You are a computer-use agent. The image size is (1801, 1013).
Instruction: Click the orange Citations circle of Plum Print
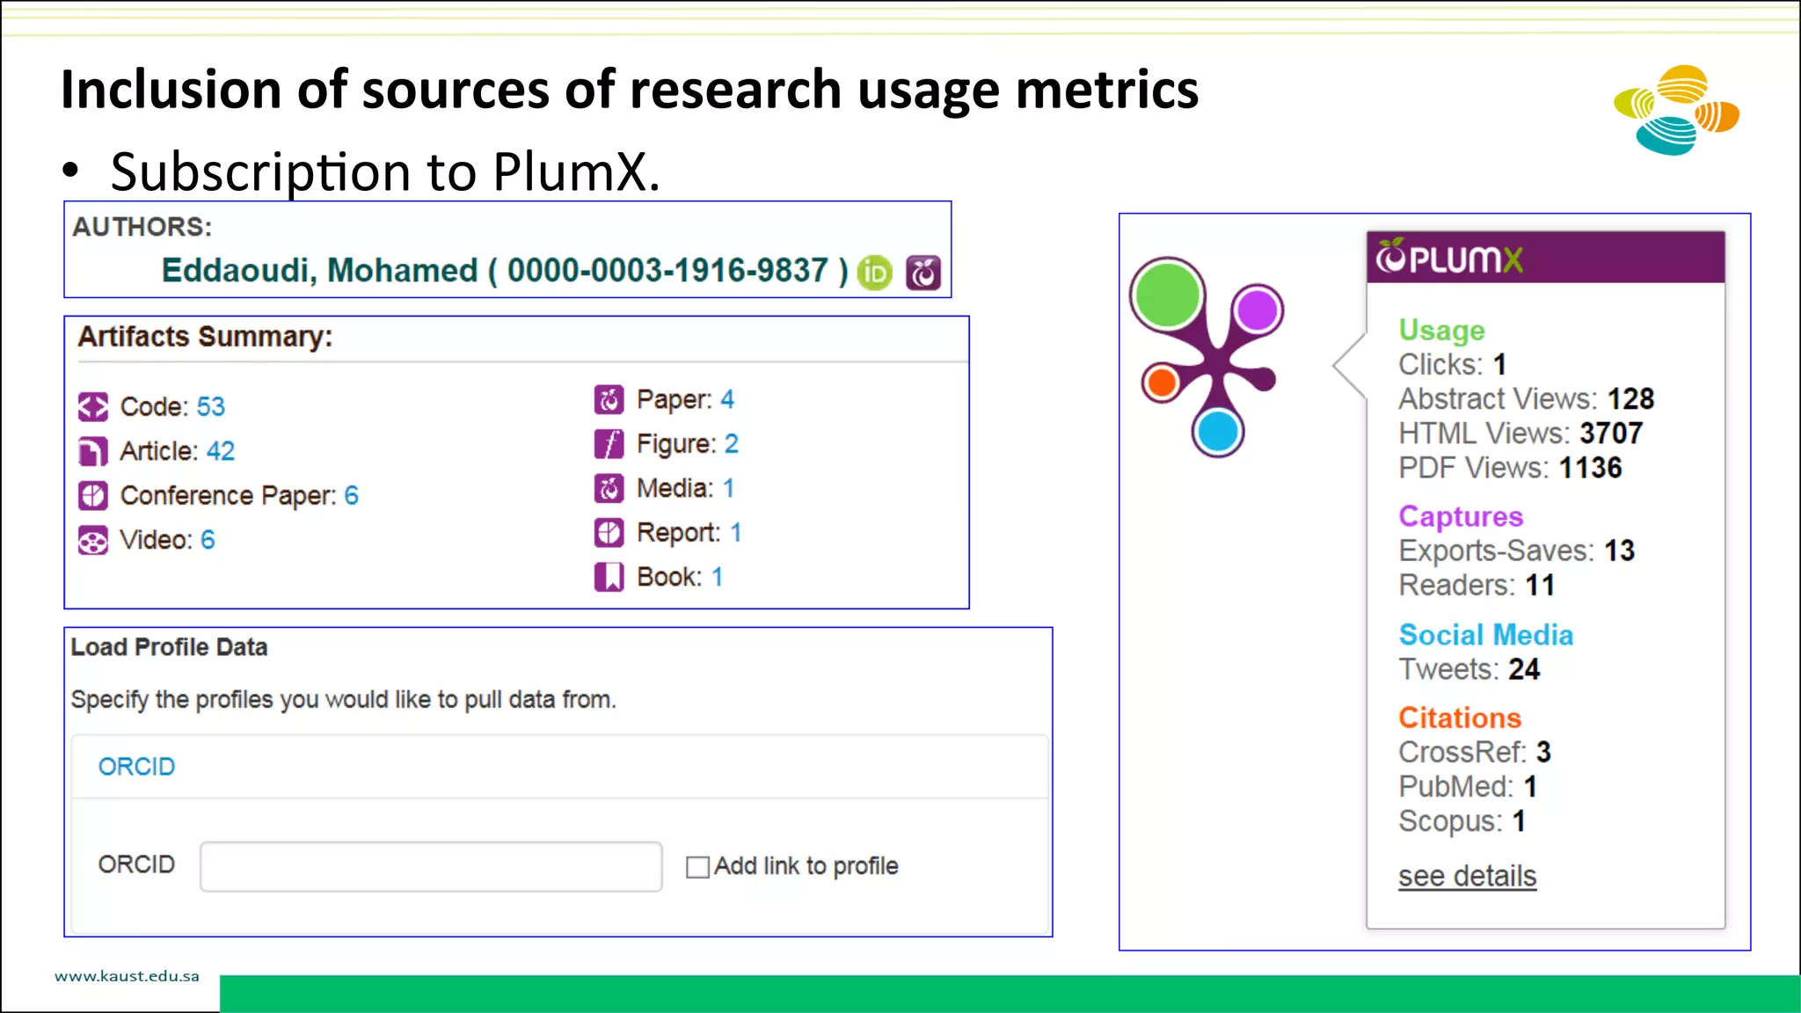click(x=1162, y=383)
